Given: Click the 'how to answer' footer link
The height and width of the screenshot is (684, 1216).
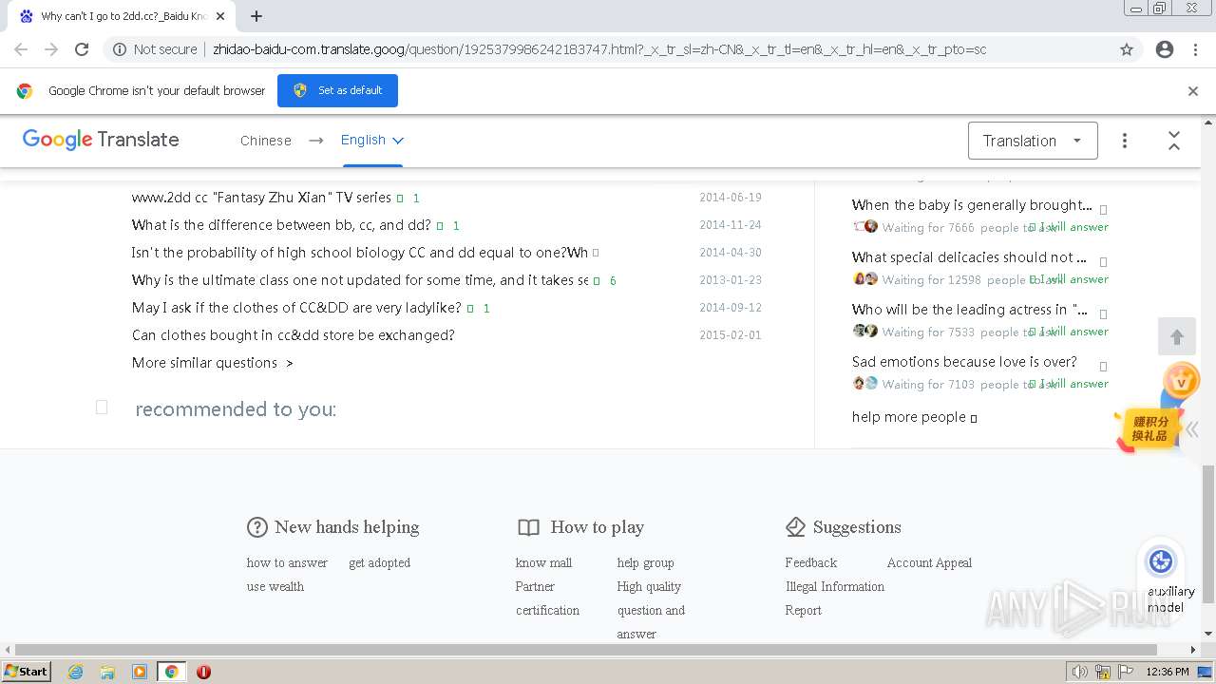Looking at the screenshot, I should point(287,562).
